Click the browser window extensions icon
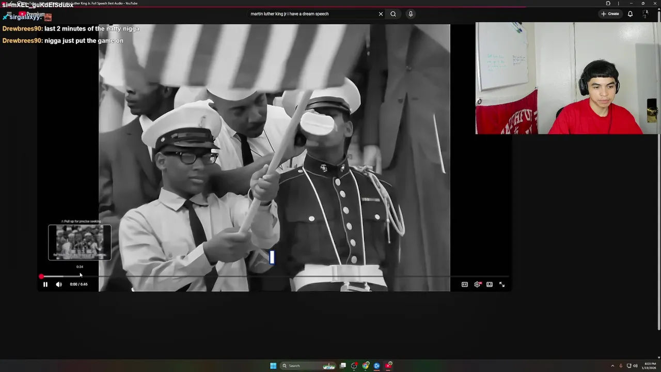 pyautogui.click(x=608, y=3)
